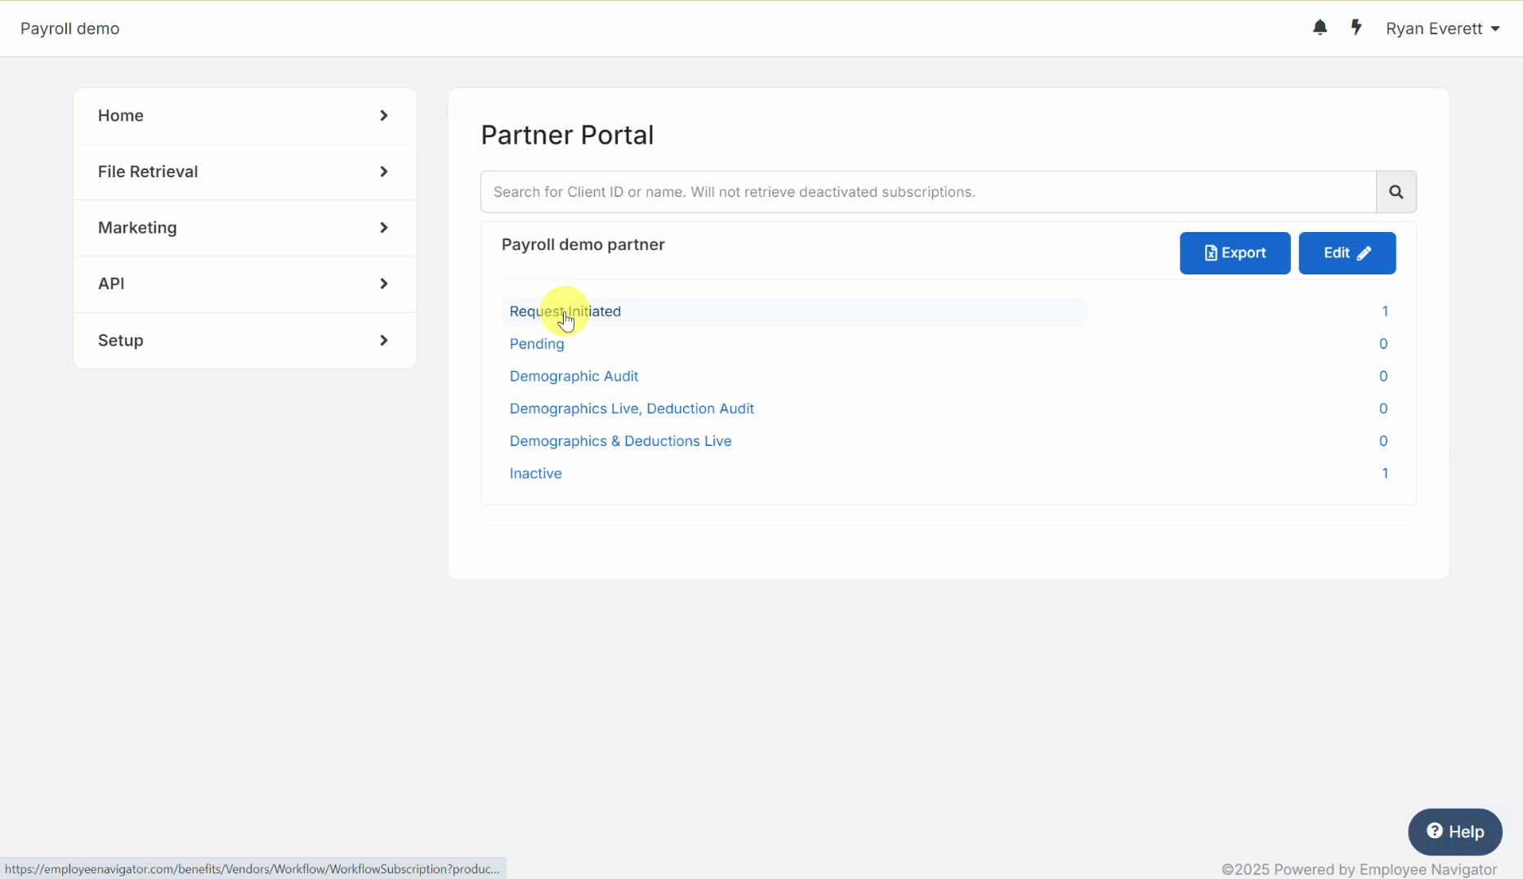Select the Marketing menu item

pyautogui.click(x=245, y=228)
